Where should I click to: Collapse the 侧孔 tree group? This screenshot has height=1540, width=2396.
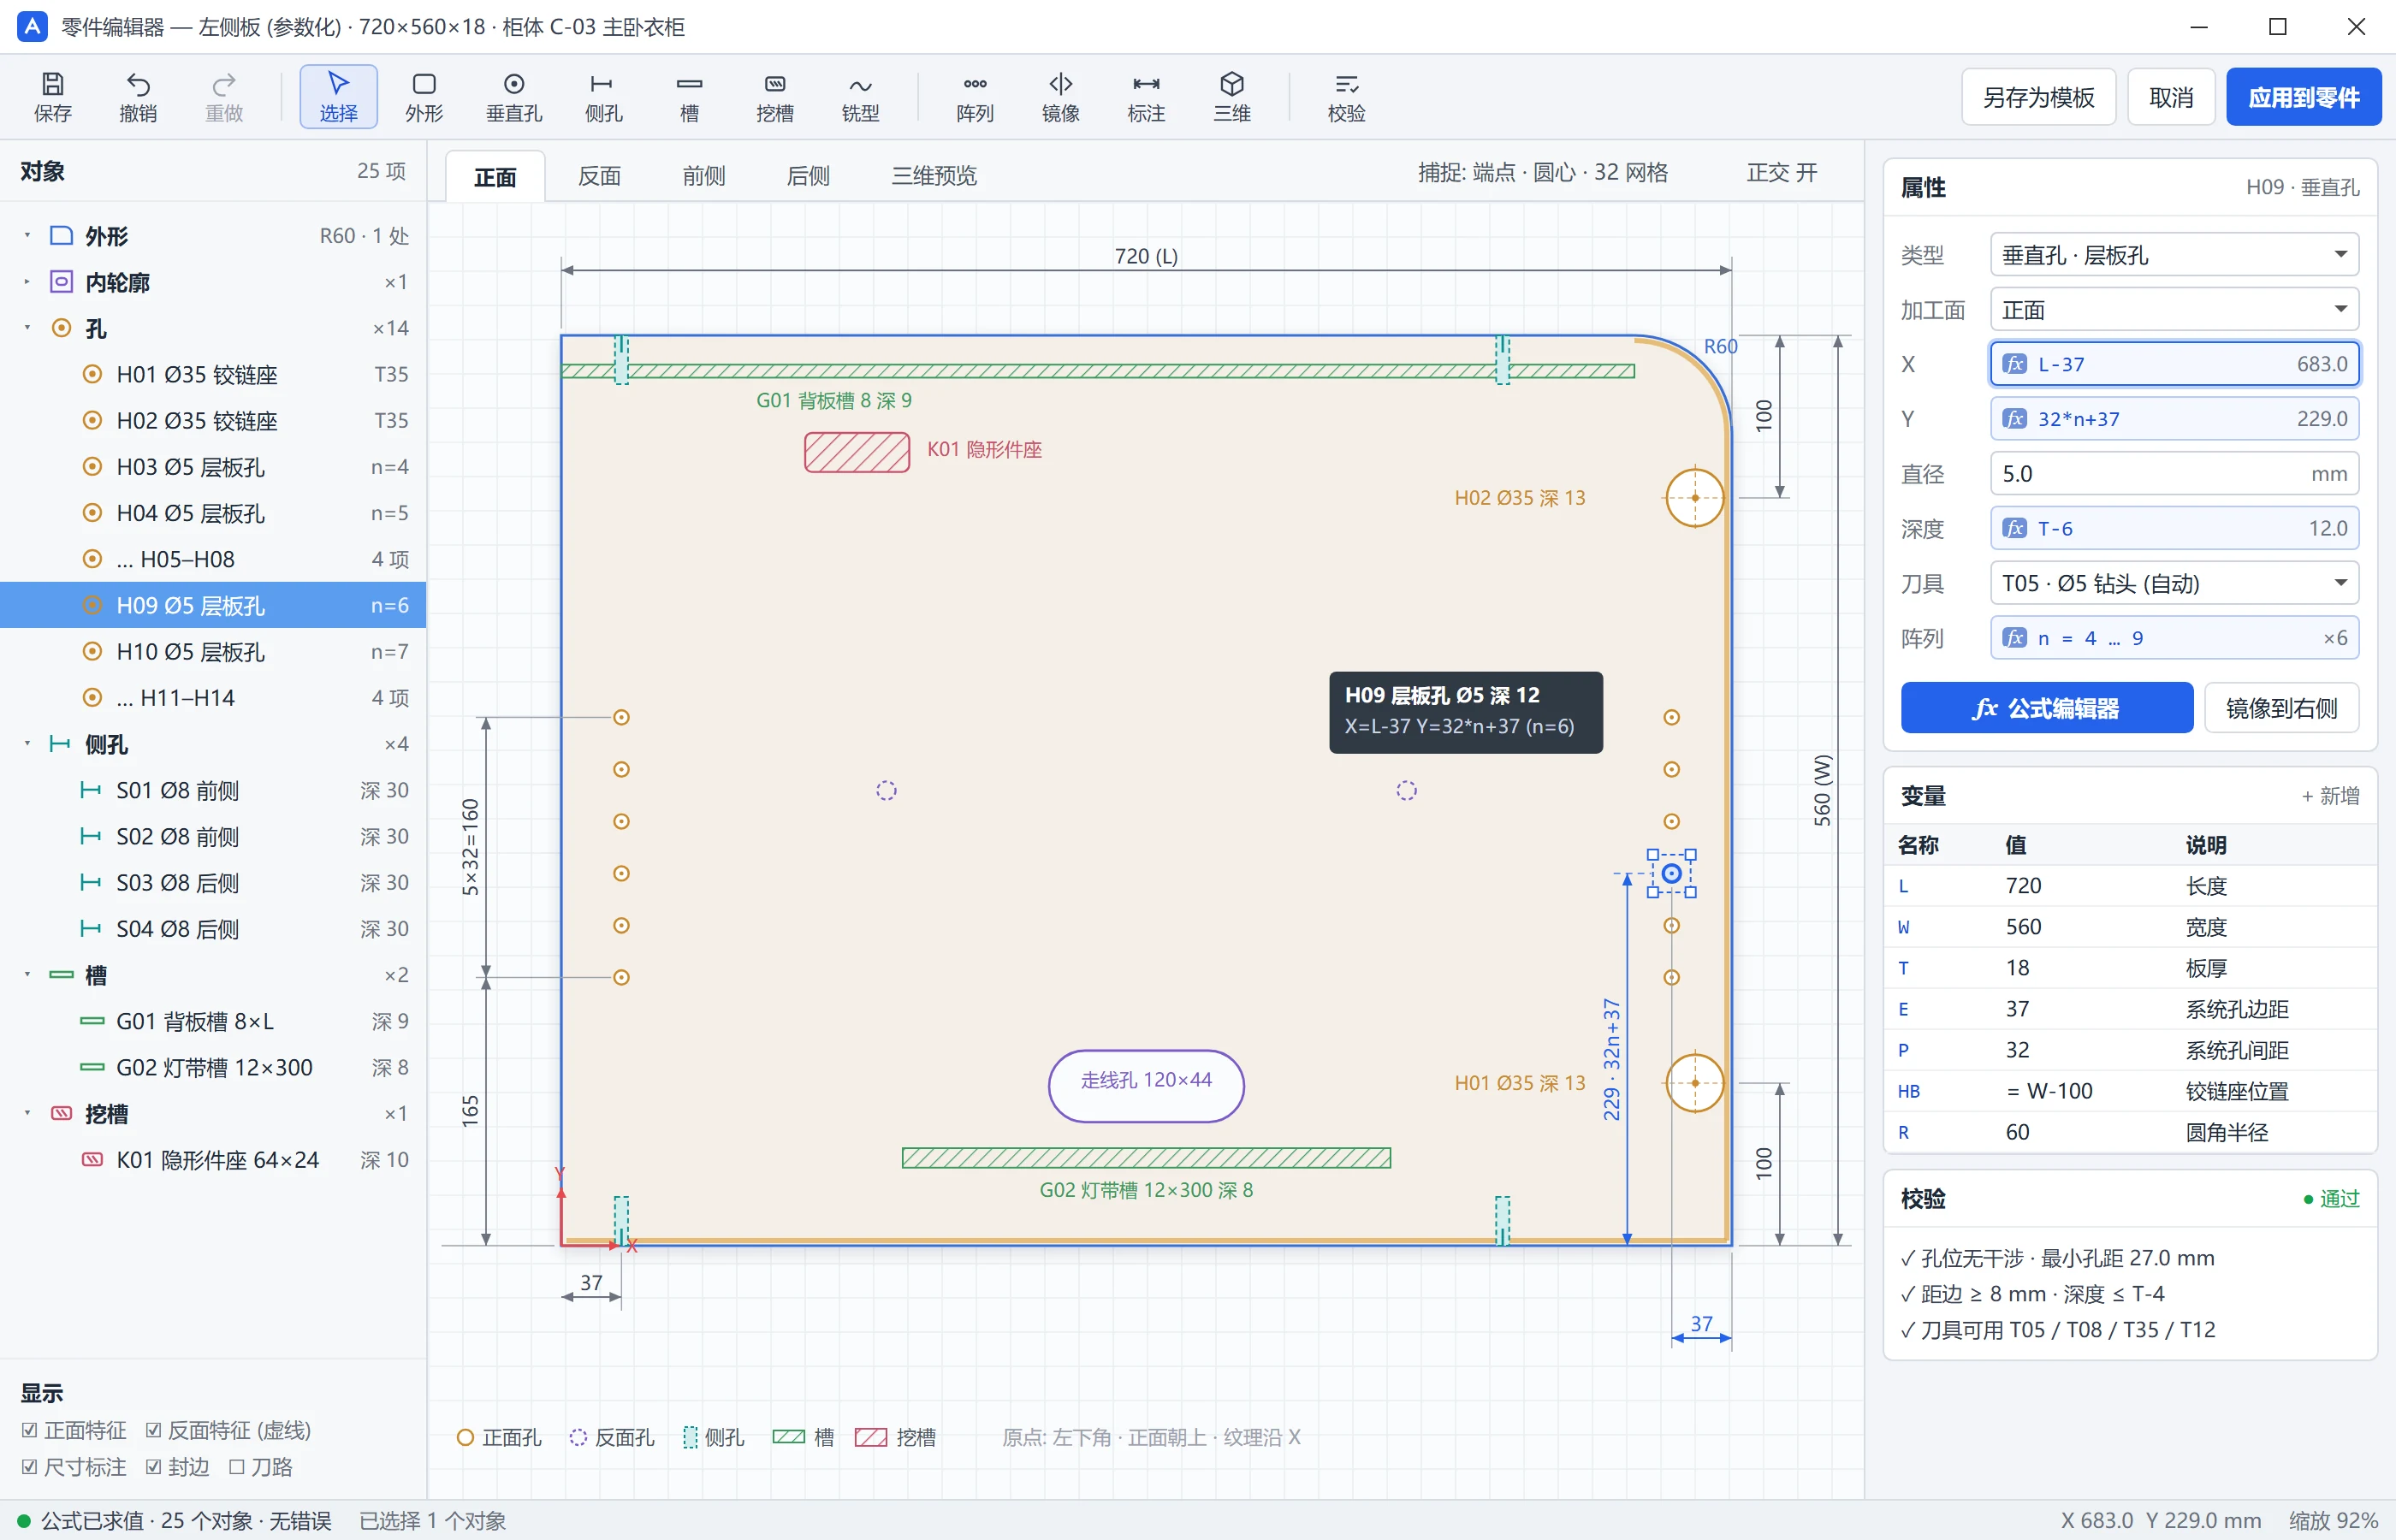tap(27, 744)
